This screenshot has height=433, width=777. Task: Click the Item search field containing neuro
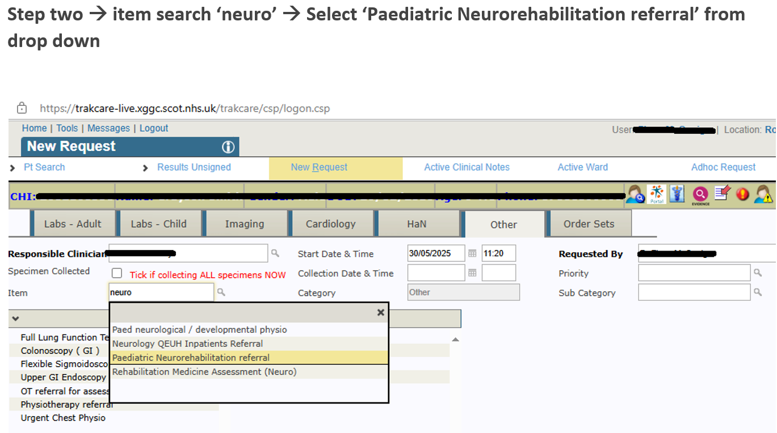pos(161,292)
